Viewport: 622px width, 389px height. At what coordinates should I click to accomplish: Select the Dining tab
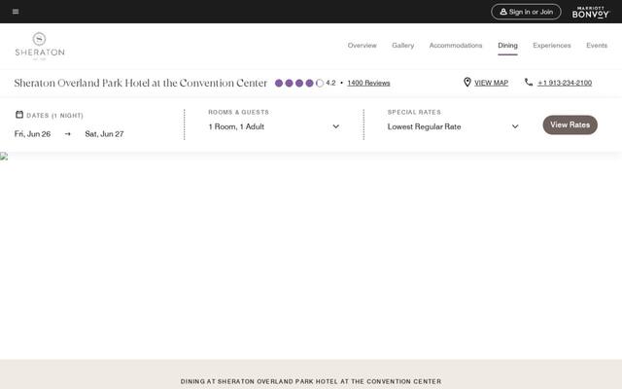tap(507, 46)
